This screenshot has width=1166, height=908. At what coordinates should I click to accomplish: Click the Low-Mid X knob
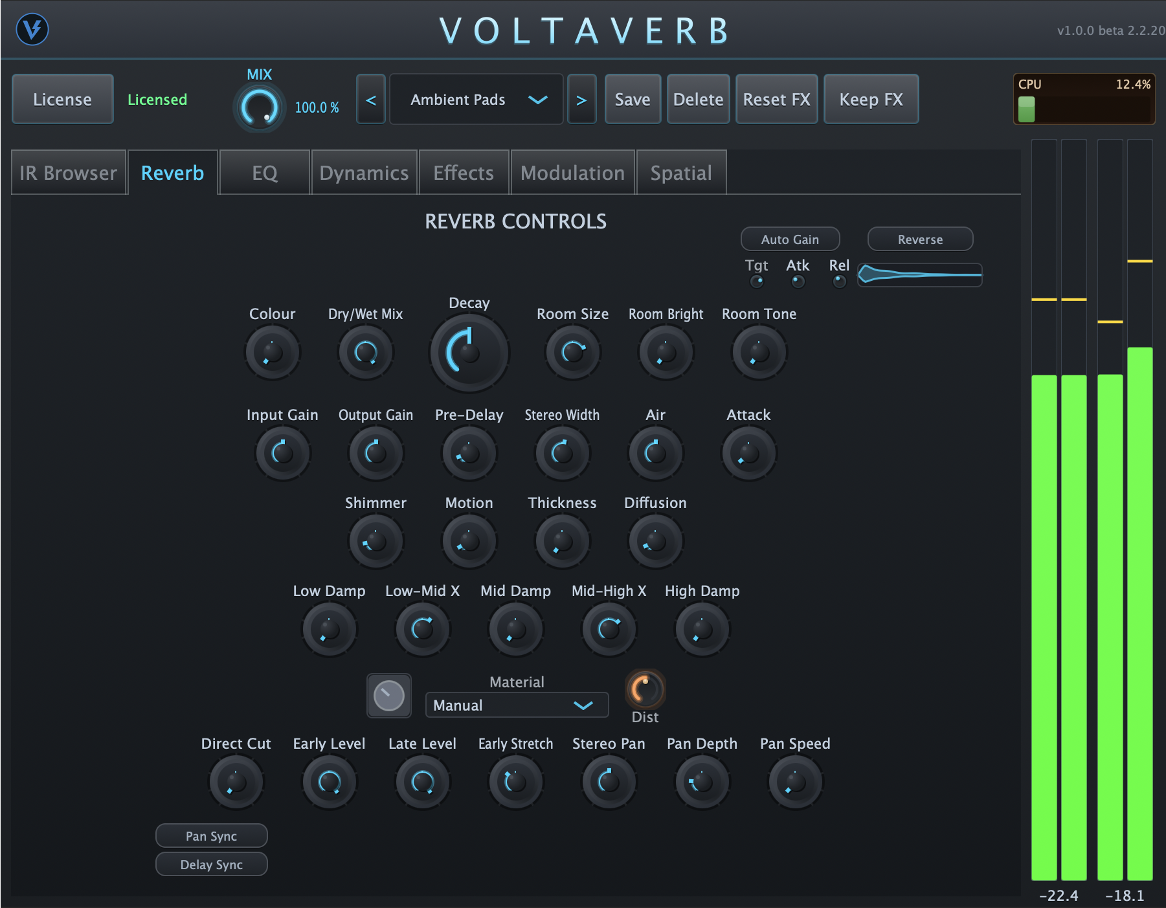coord(423,629)
